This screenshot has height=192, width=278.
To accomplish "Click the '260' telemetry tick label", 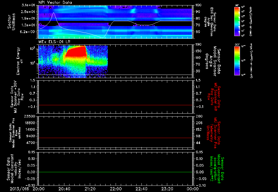I will click(199, 116).
